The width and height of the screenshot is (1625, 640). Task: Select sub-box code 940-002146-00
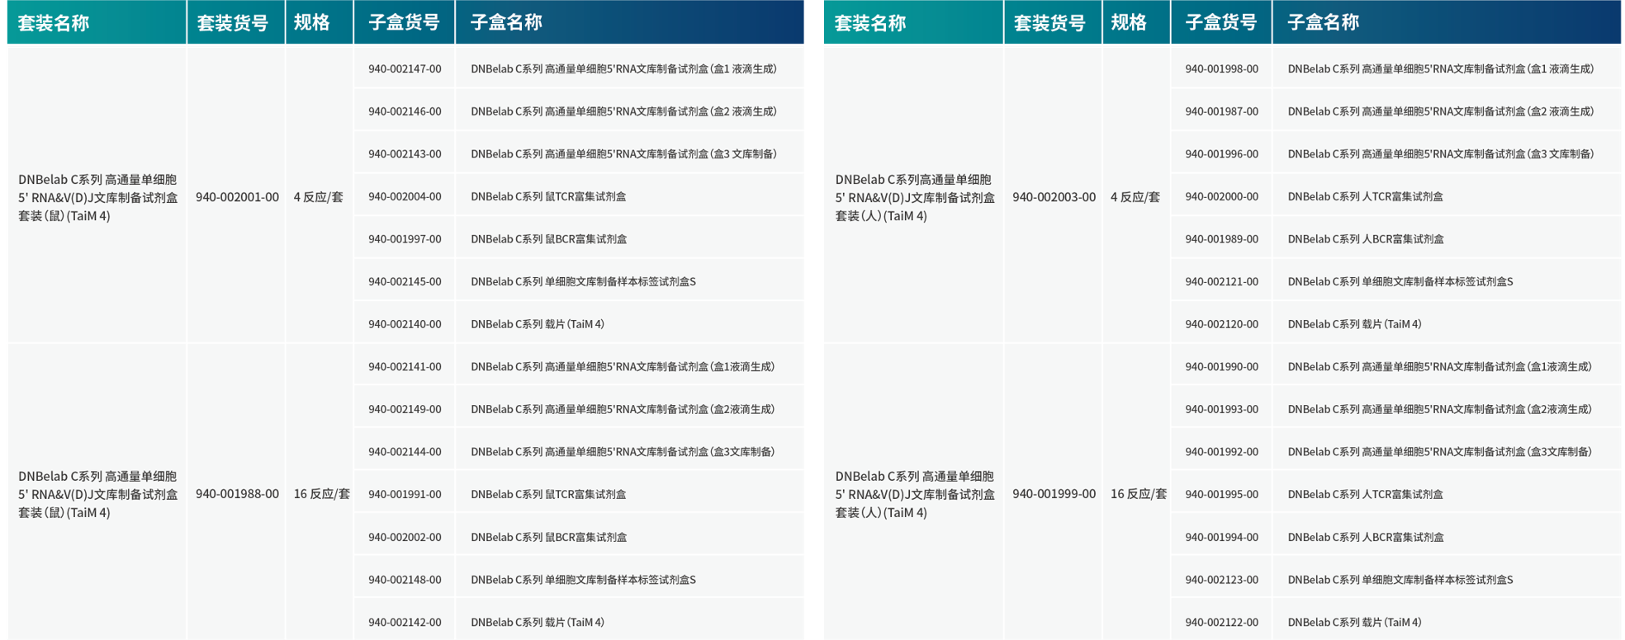pos(405,111)
